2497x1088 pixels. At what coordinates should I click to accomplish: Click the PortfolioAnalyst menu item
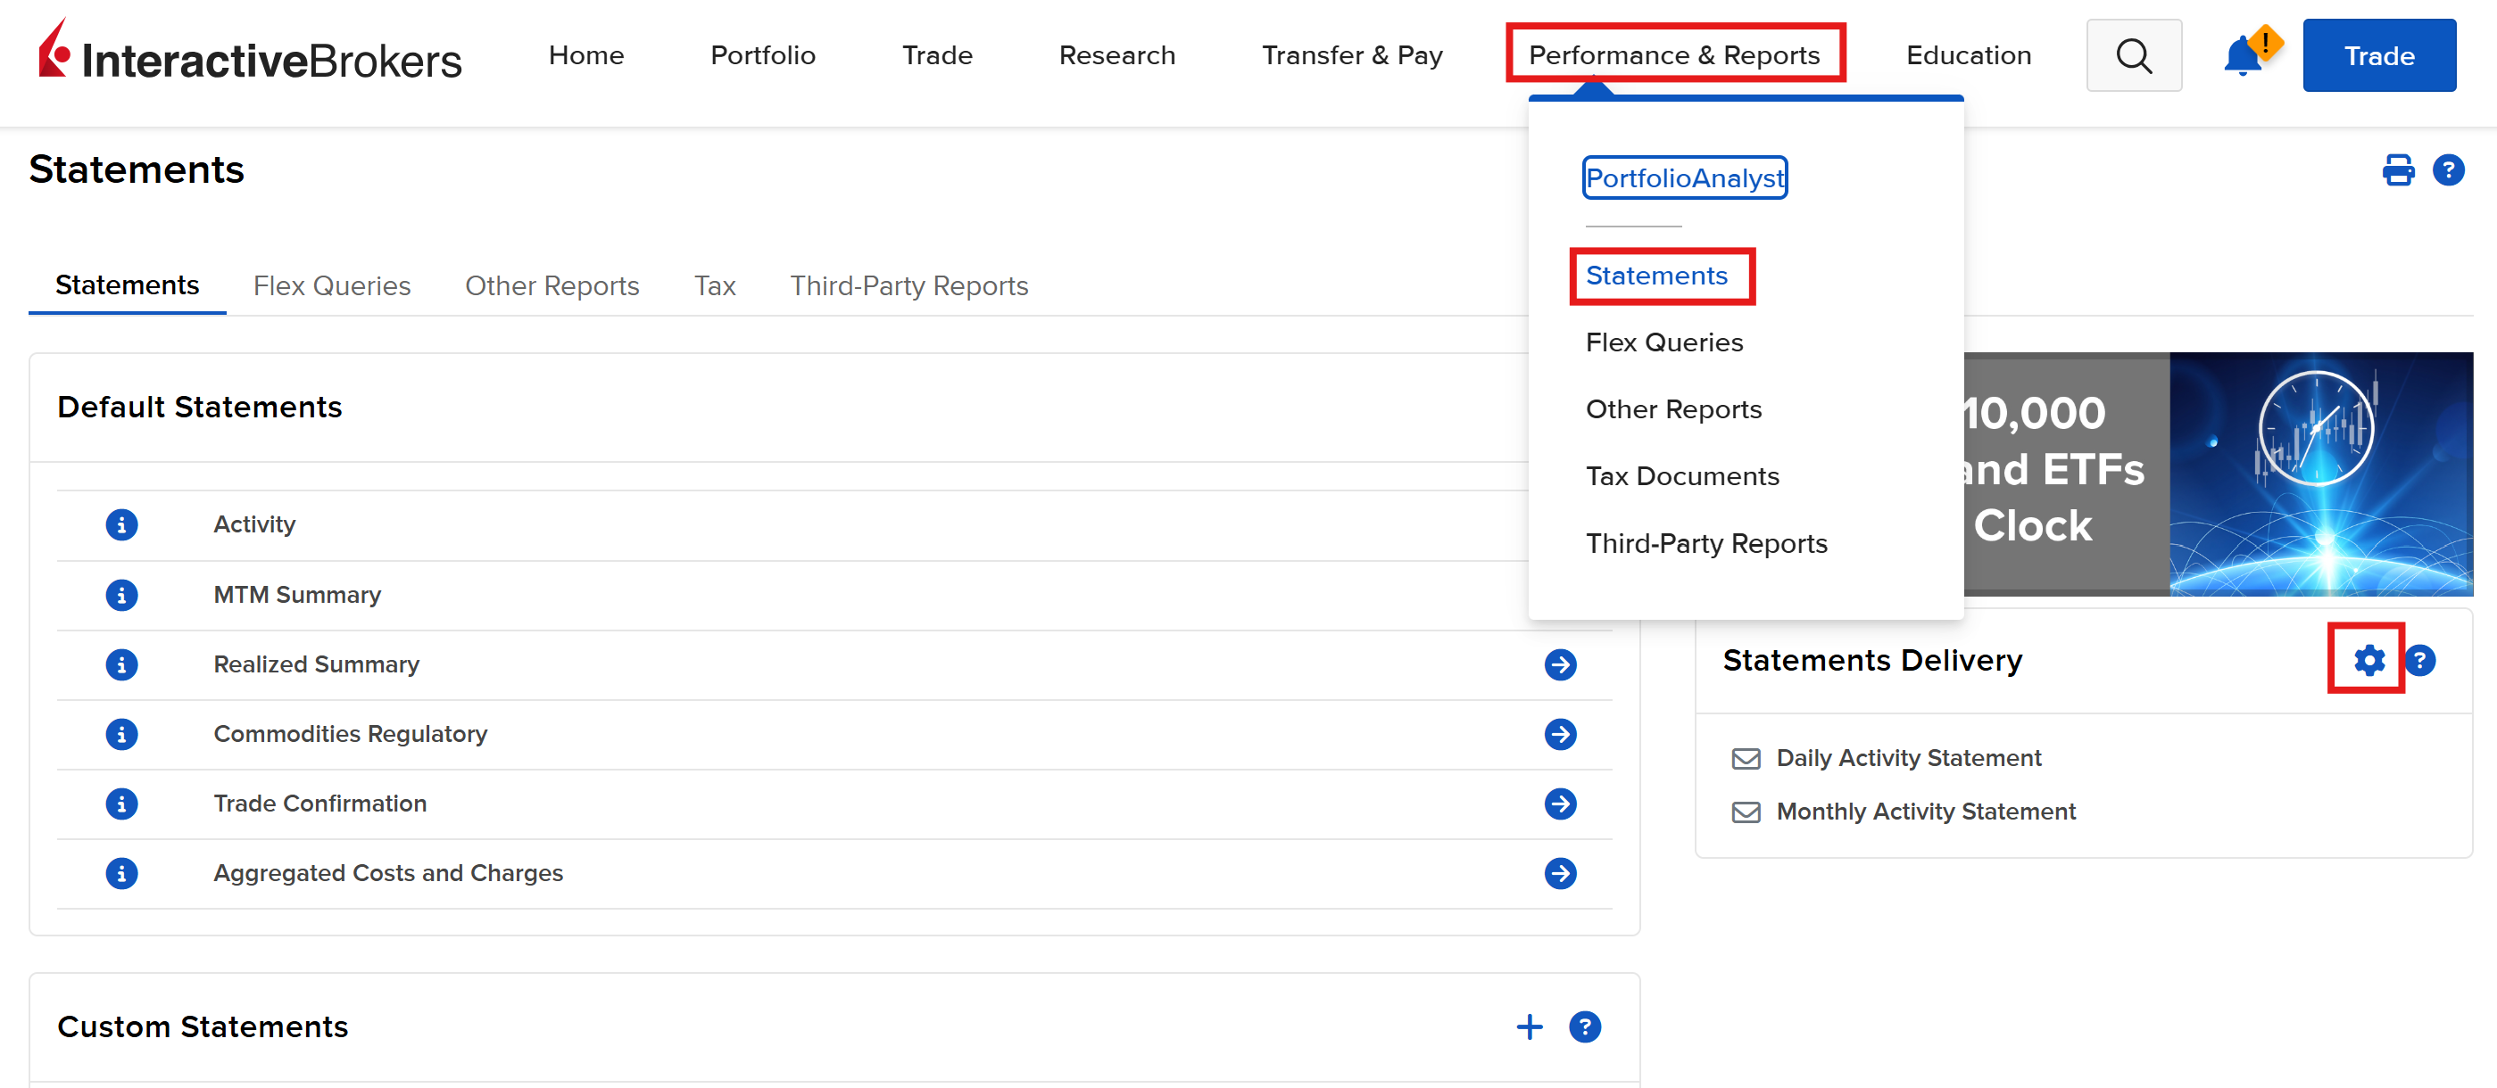pyautogui.click(x=1685, y=178)
